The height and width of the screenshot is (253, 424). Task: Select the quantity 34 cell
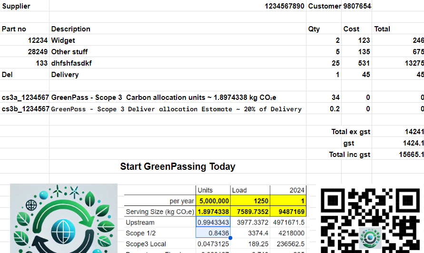pyautogui.click(x=324, y=97)
